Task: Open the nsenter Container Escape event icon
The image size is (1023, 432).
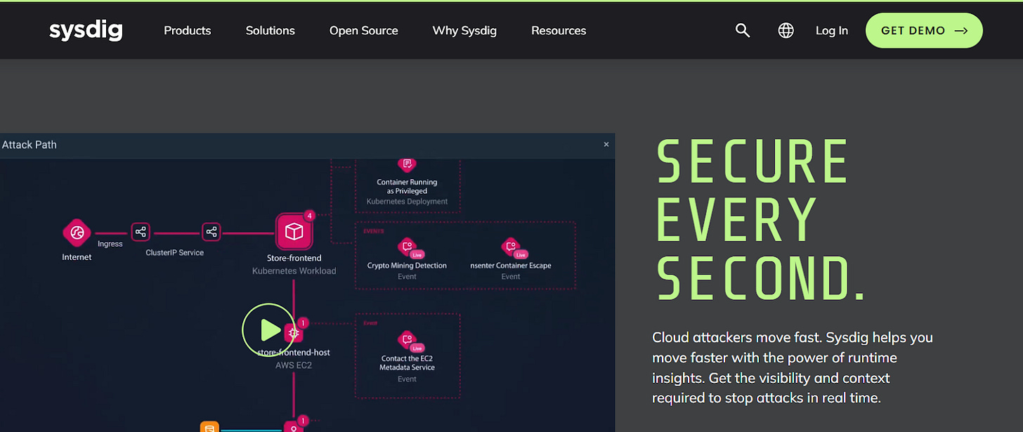Action: coord(511,247)
